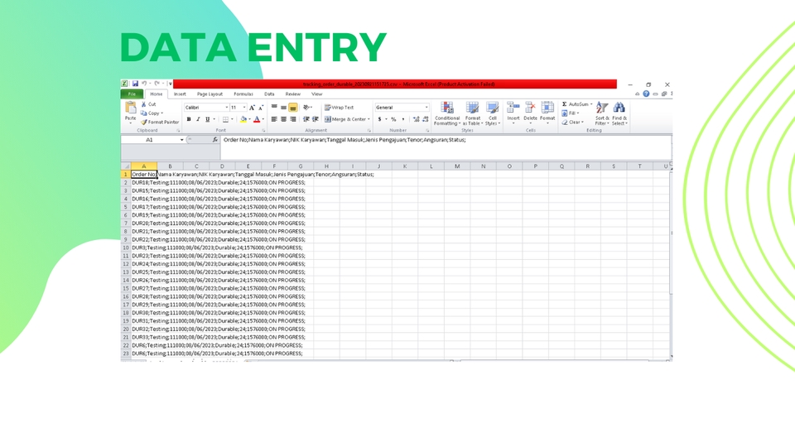Decrease font size with the small A icon
The width and height of the screenshot is (795, 447).
261,108
